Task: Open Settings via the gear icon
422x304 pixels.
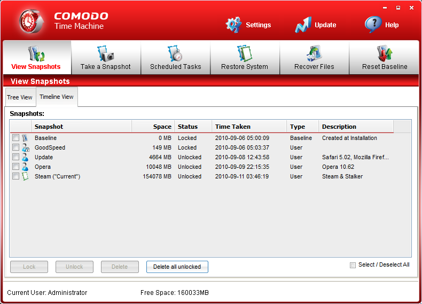Action: pos(233,25)
